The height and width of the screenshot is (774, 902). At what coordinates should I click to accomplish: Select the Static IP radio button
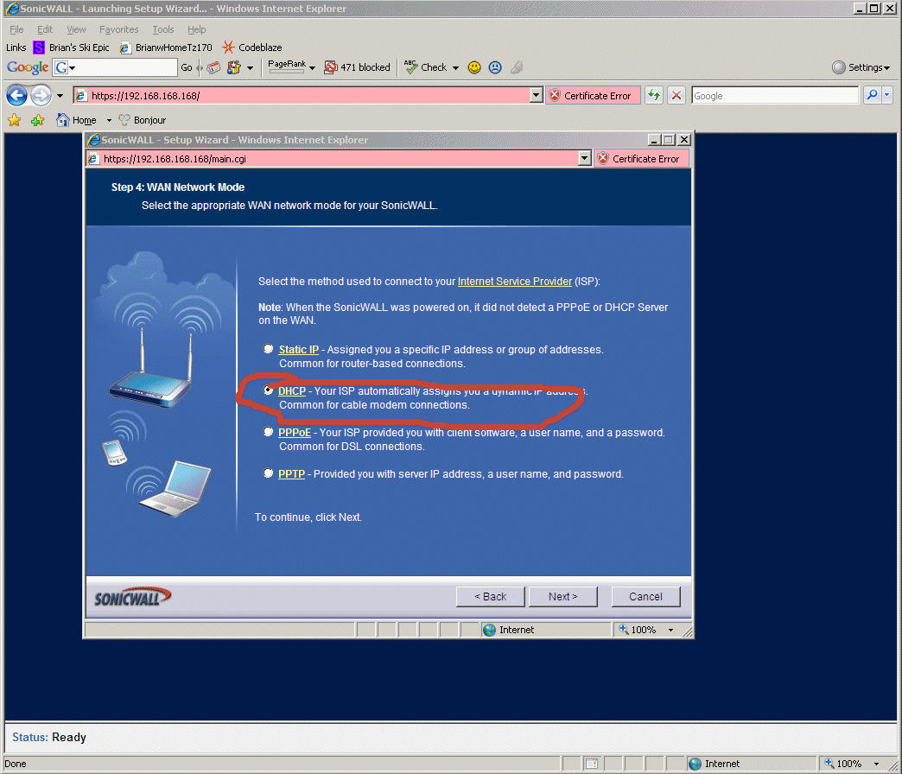pyautogui.click(x=268, y=348)
